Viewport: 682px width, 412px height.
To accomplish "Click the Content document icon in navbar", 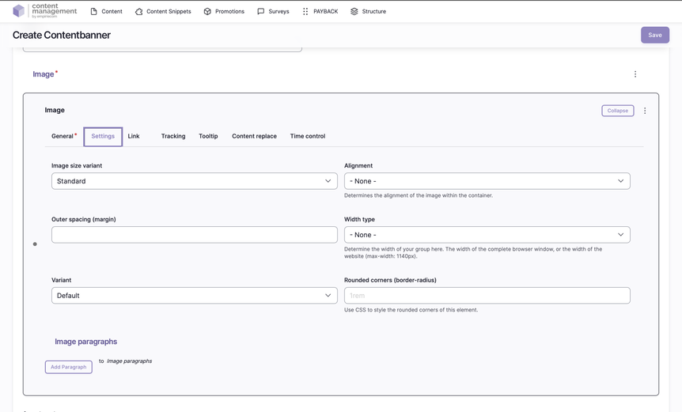I will 94,12.
